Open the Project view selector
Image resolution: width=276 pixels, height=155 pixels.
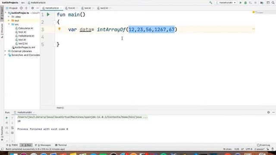tap(12, 8)
